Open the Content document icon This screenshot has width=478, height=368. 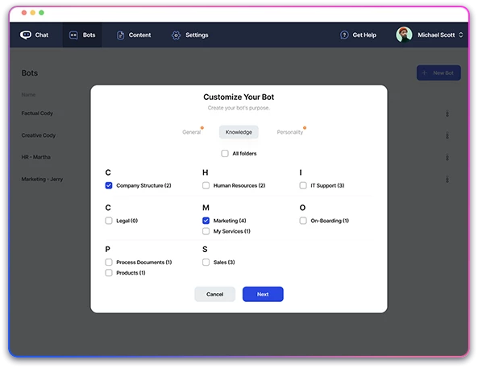tap(120, 35)
